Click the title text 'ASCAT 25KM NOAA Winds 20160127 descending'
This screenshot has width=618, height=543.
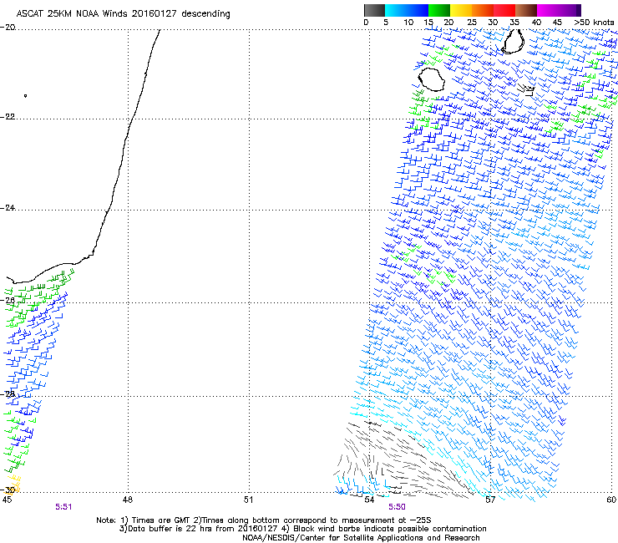(123, 13)
